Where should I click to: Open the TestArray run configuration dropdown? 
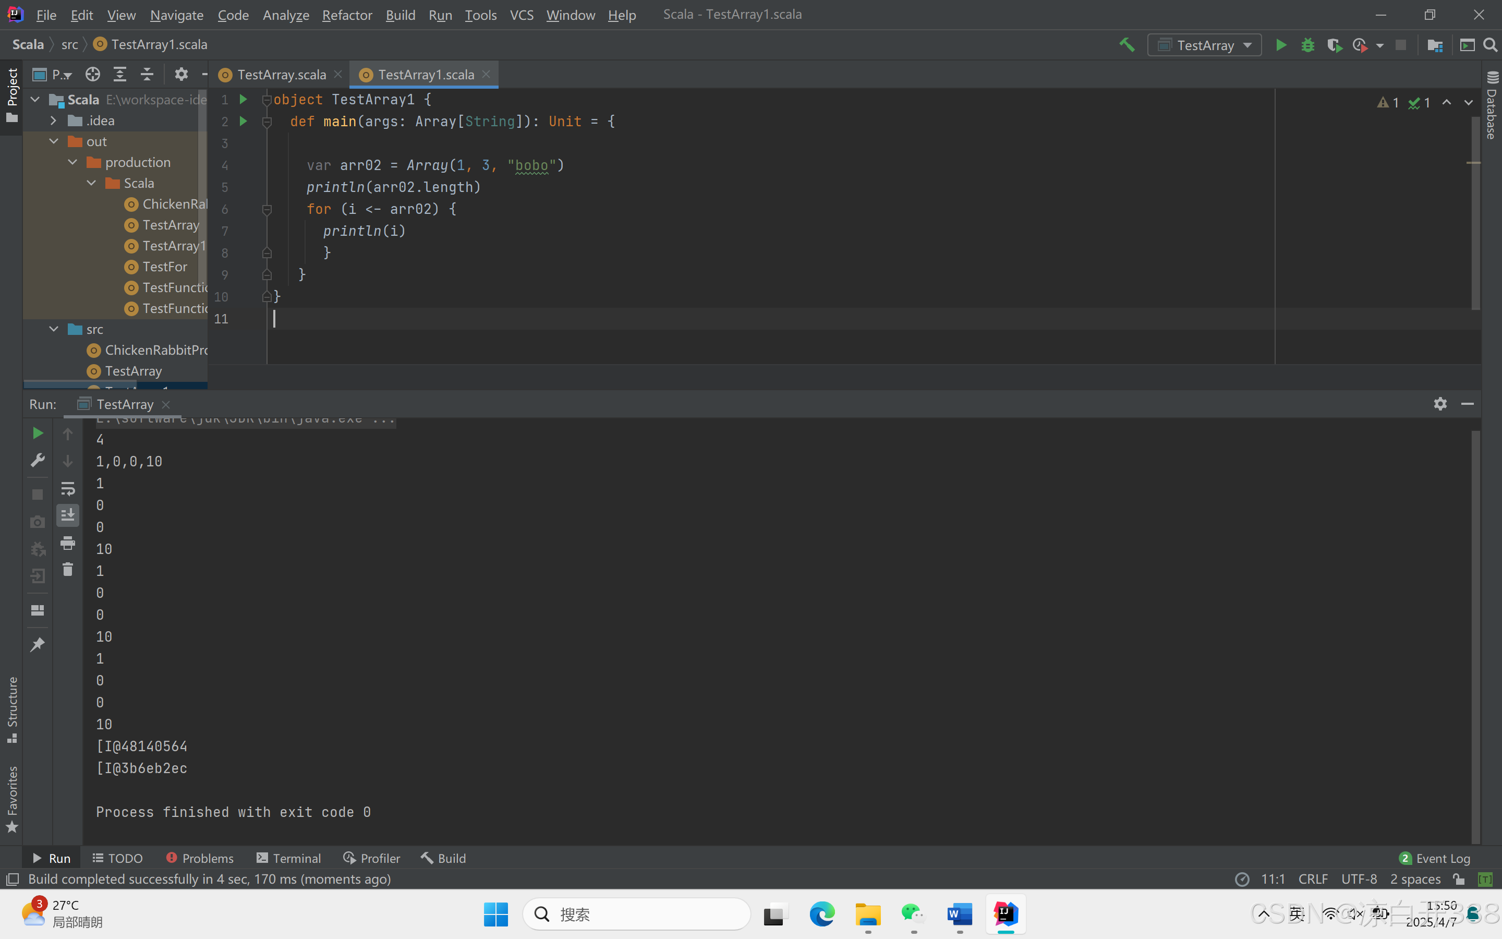1204,45
